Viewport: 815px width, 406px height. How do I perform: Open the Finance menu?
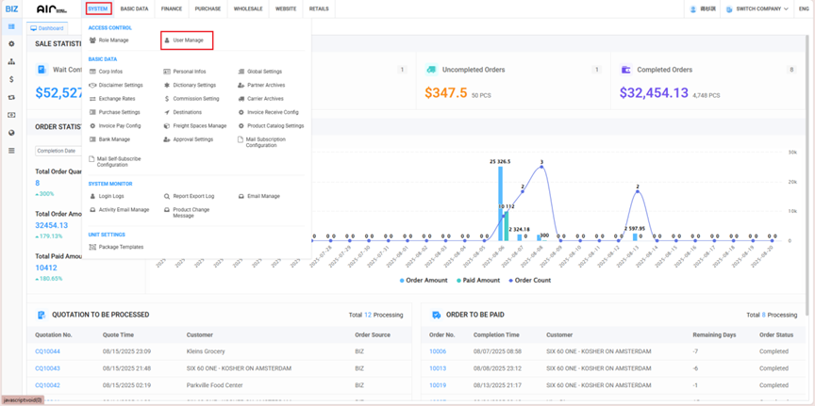point(172,8)
